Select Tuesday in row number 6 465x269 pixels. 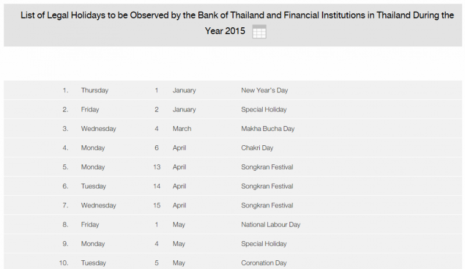click(94, 186)
